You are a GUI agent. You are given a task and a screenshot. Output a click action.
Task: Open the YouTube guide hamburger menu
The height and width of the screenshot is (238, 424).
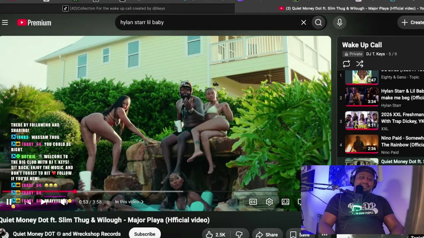pyautogui.click(x=5, y=22)
